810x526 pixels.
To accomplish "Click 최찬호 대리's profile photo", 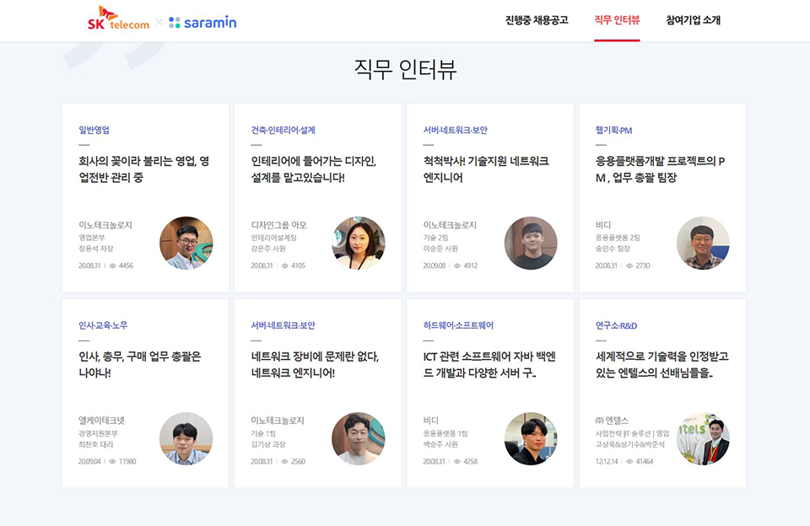I will click(x=186, y=439).
